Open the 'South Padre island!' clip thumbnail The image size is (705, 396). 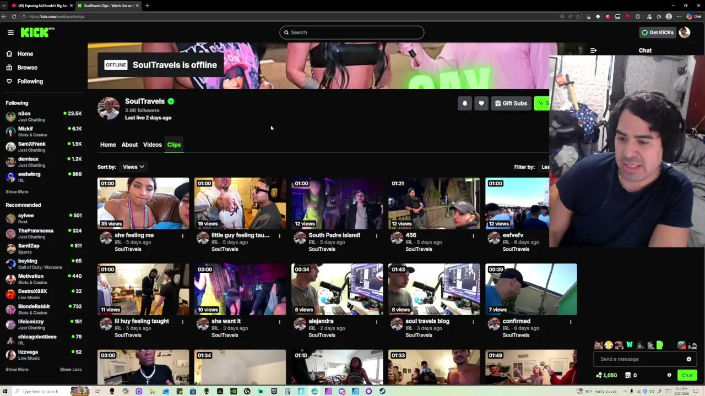click(x=337, y=203)
